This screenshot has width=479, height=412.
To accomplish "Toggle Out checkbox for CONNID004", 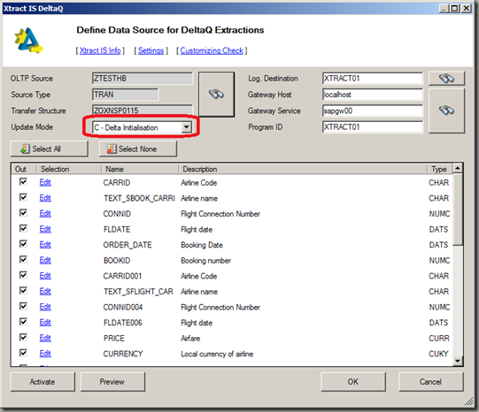I will [x=23, y=306].
